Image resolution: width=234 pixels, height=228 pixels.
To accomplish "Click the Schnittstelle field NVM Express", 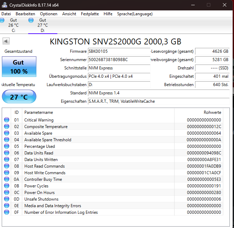I will tap(119, 68).
